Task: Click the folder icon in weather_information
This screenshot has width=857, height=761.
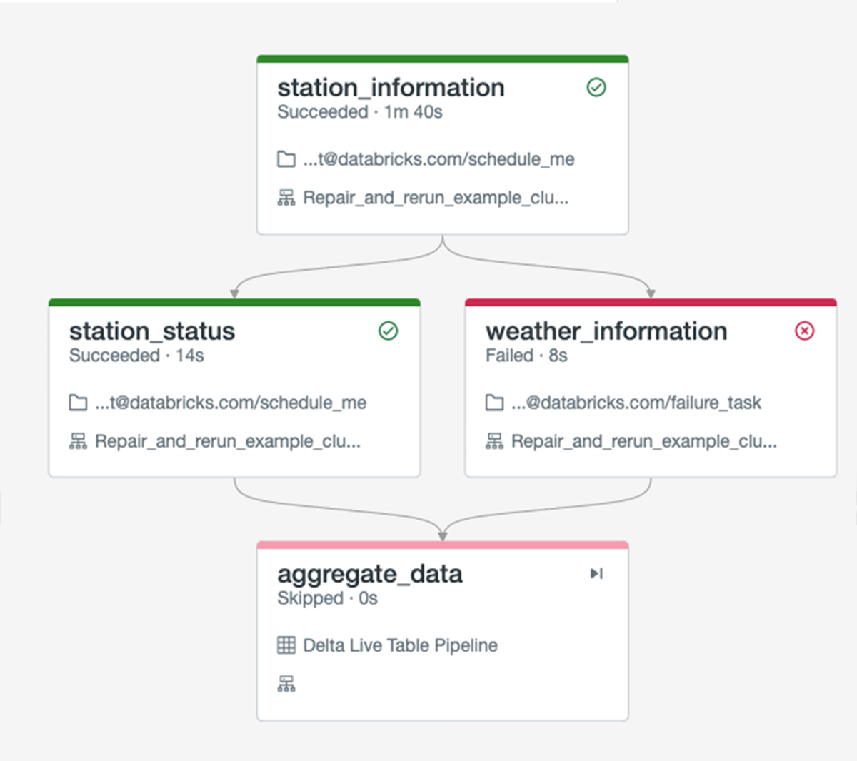Action: (x=494, y=403)
